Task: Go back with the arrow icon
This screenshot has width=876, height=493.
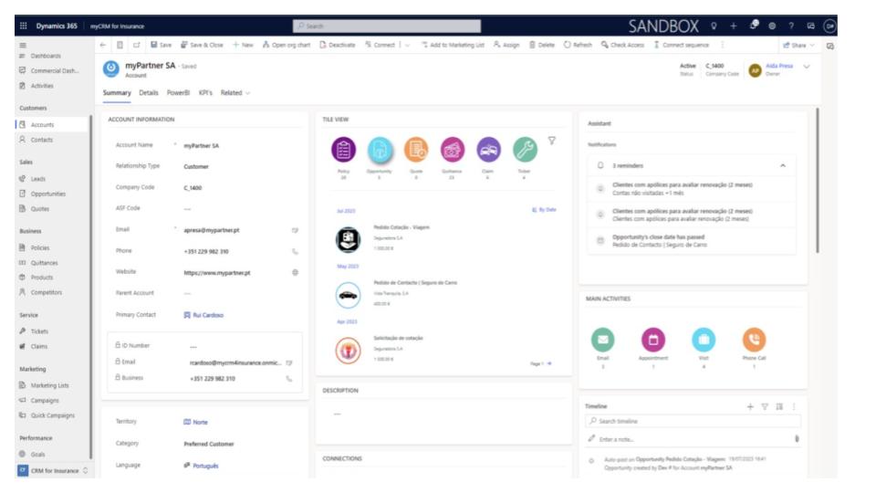Action: click(103, 45)
